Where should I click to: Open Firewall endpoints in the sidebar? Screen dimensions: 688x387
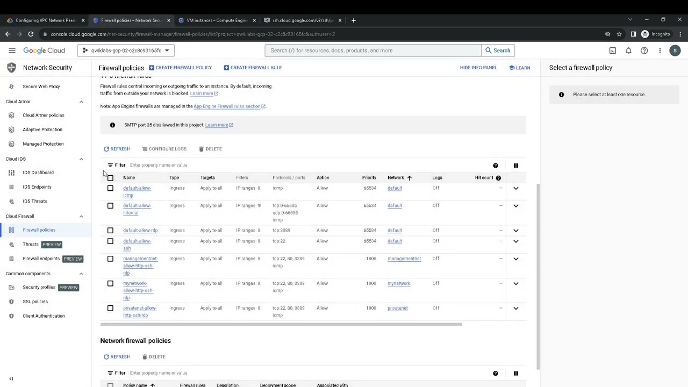coord(41,259)
